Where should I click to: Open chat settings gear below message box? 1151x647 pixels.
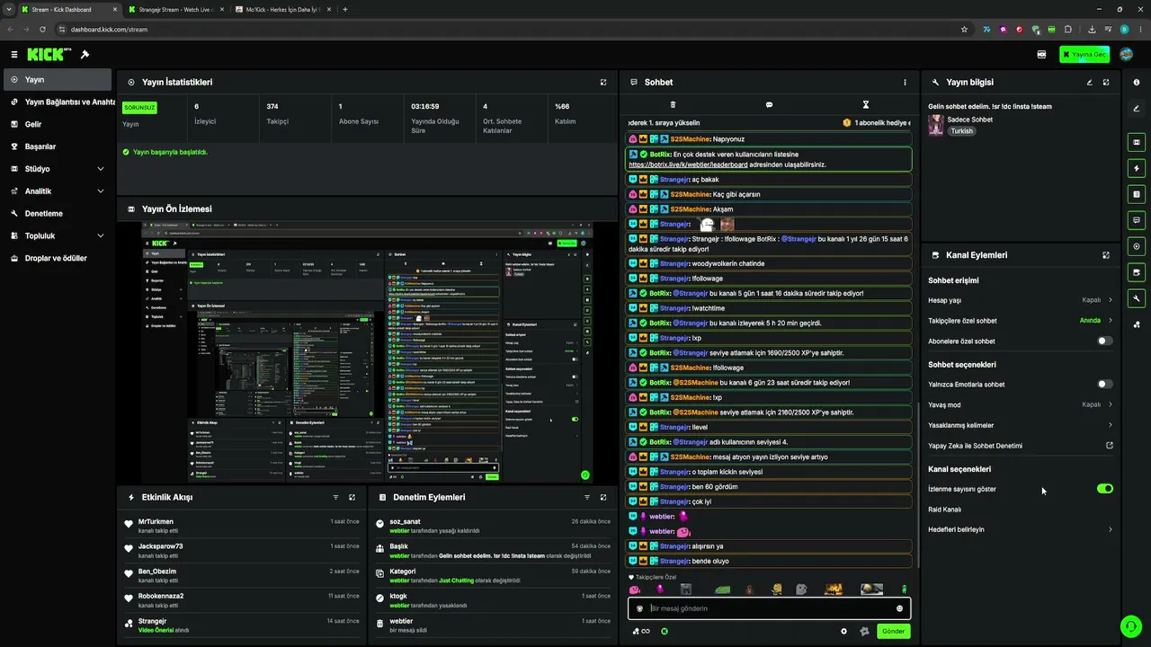tap(843, 631)
